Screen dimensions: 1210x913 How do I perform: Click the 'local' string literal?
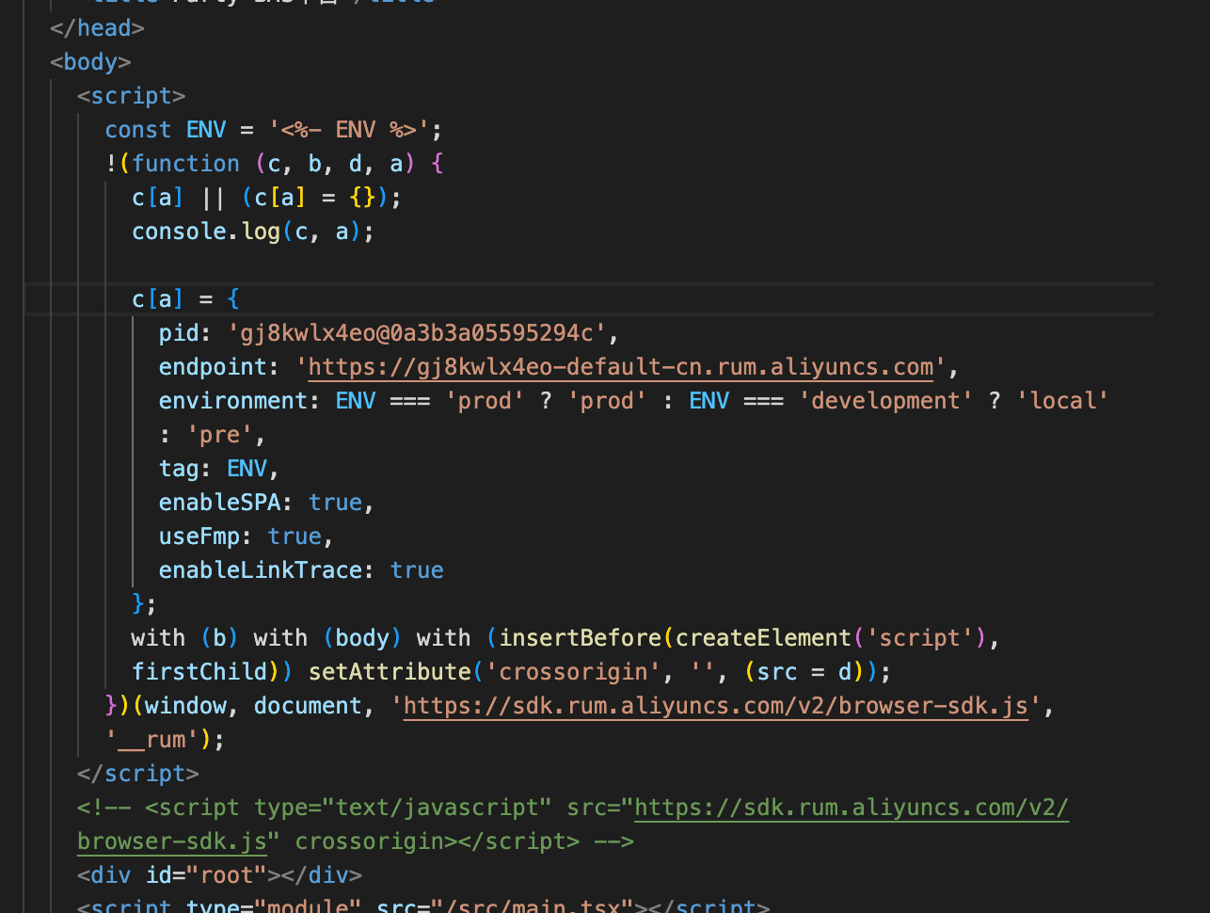coord(1062,401)
